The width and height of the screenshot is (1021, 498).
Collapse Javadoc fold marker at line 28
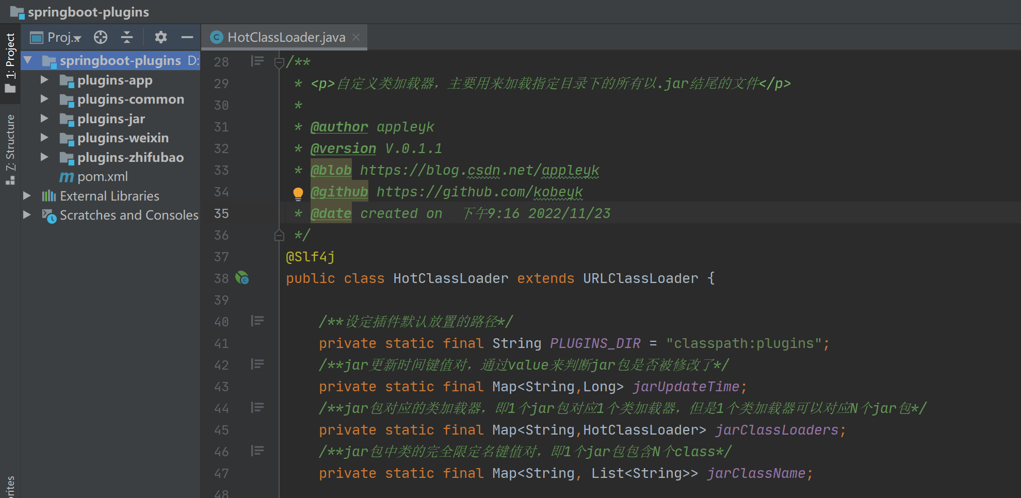tap(279, 63)
